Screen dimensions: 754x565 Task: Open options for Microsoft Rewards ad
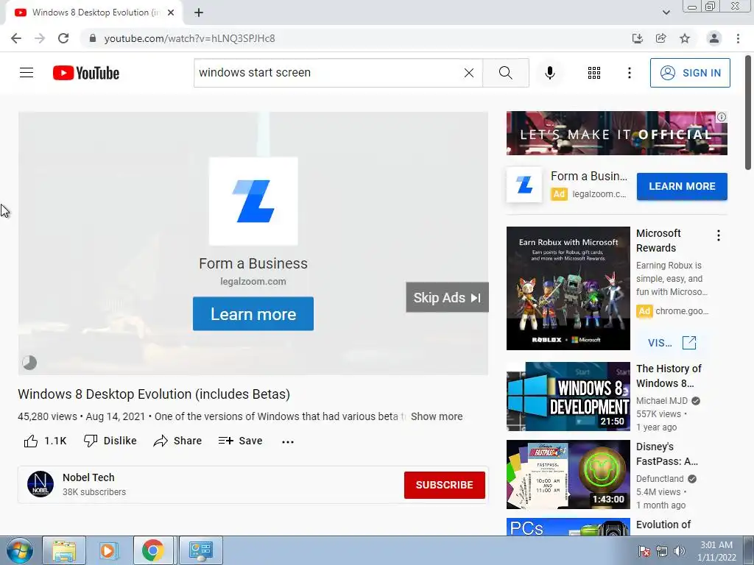tap(719, 235)
